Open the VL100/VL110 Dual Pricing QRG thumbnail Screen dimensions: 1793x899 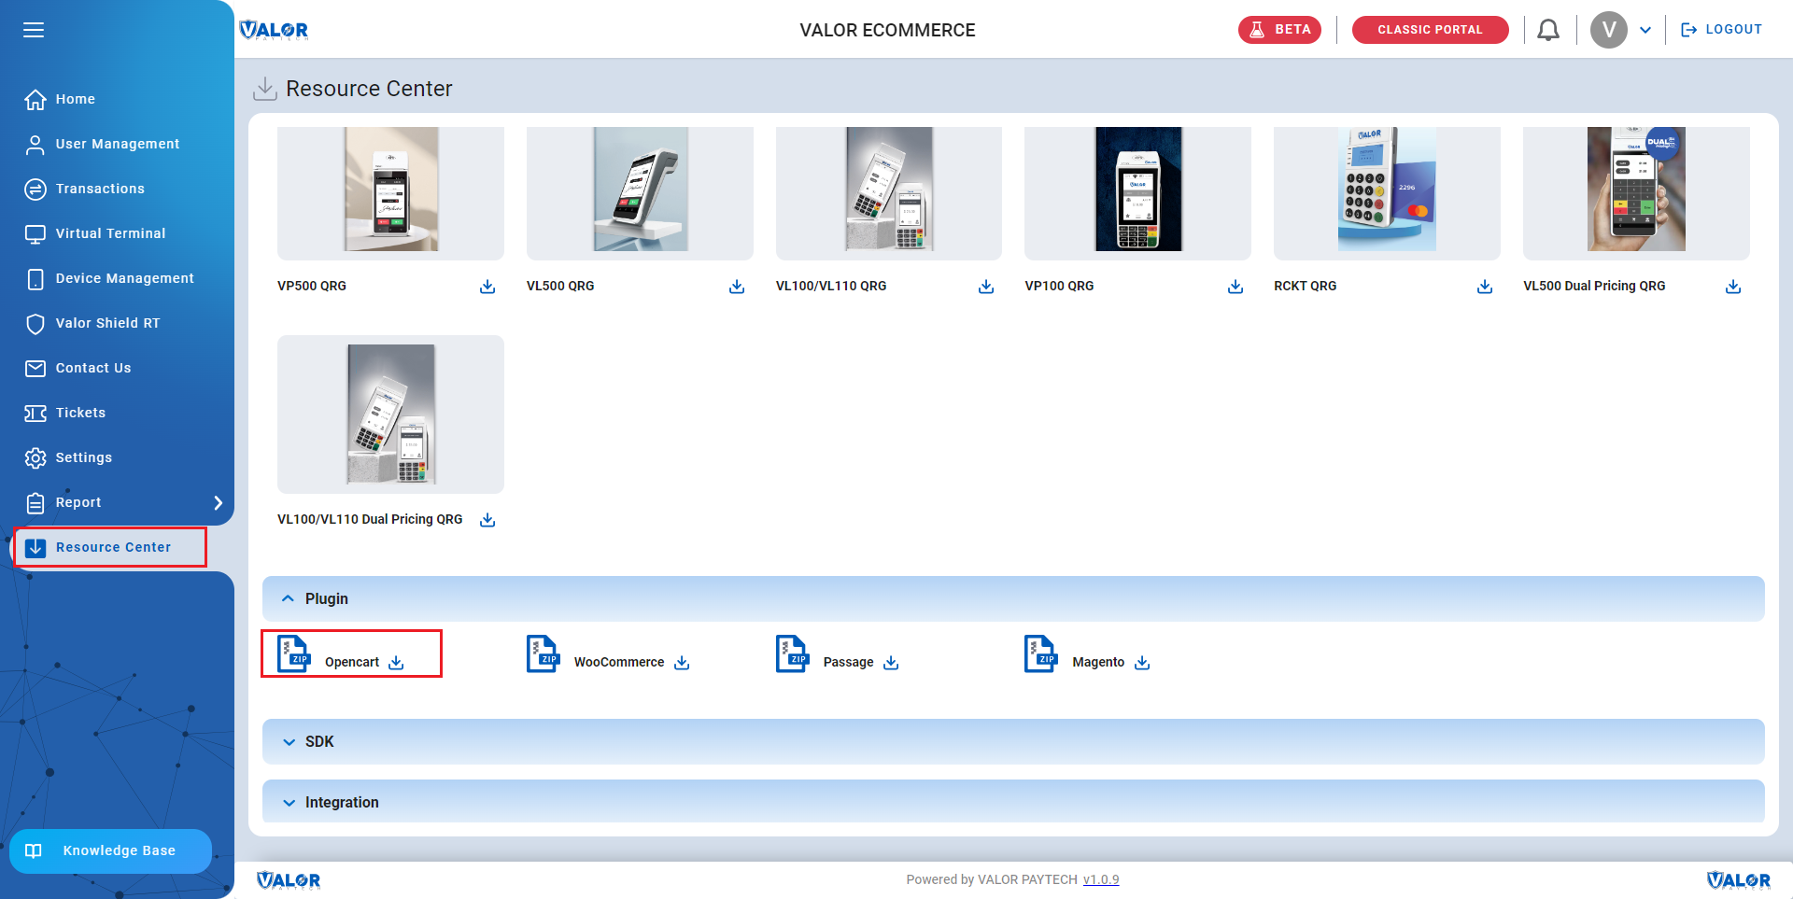point(390,414)
